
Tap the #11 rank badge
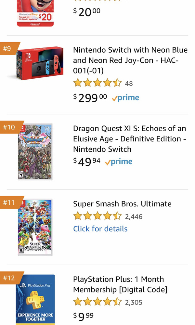tap(10, 202)
